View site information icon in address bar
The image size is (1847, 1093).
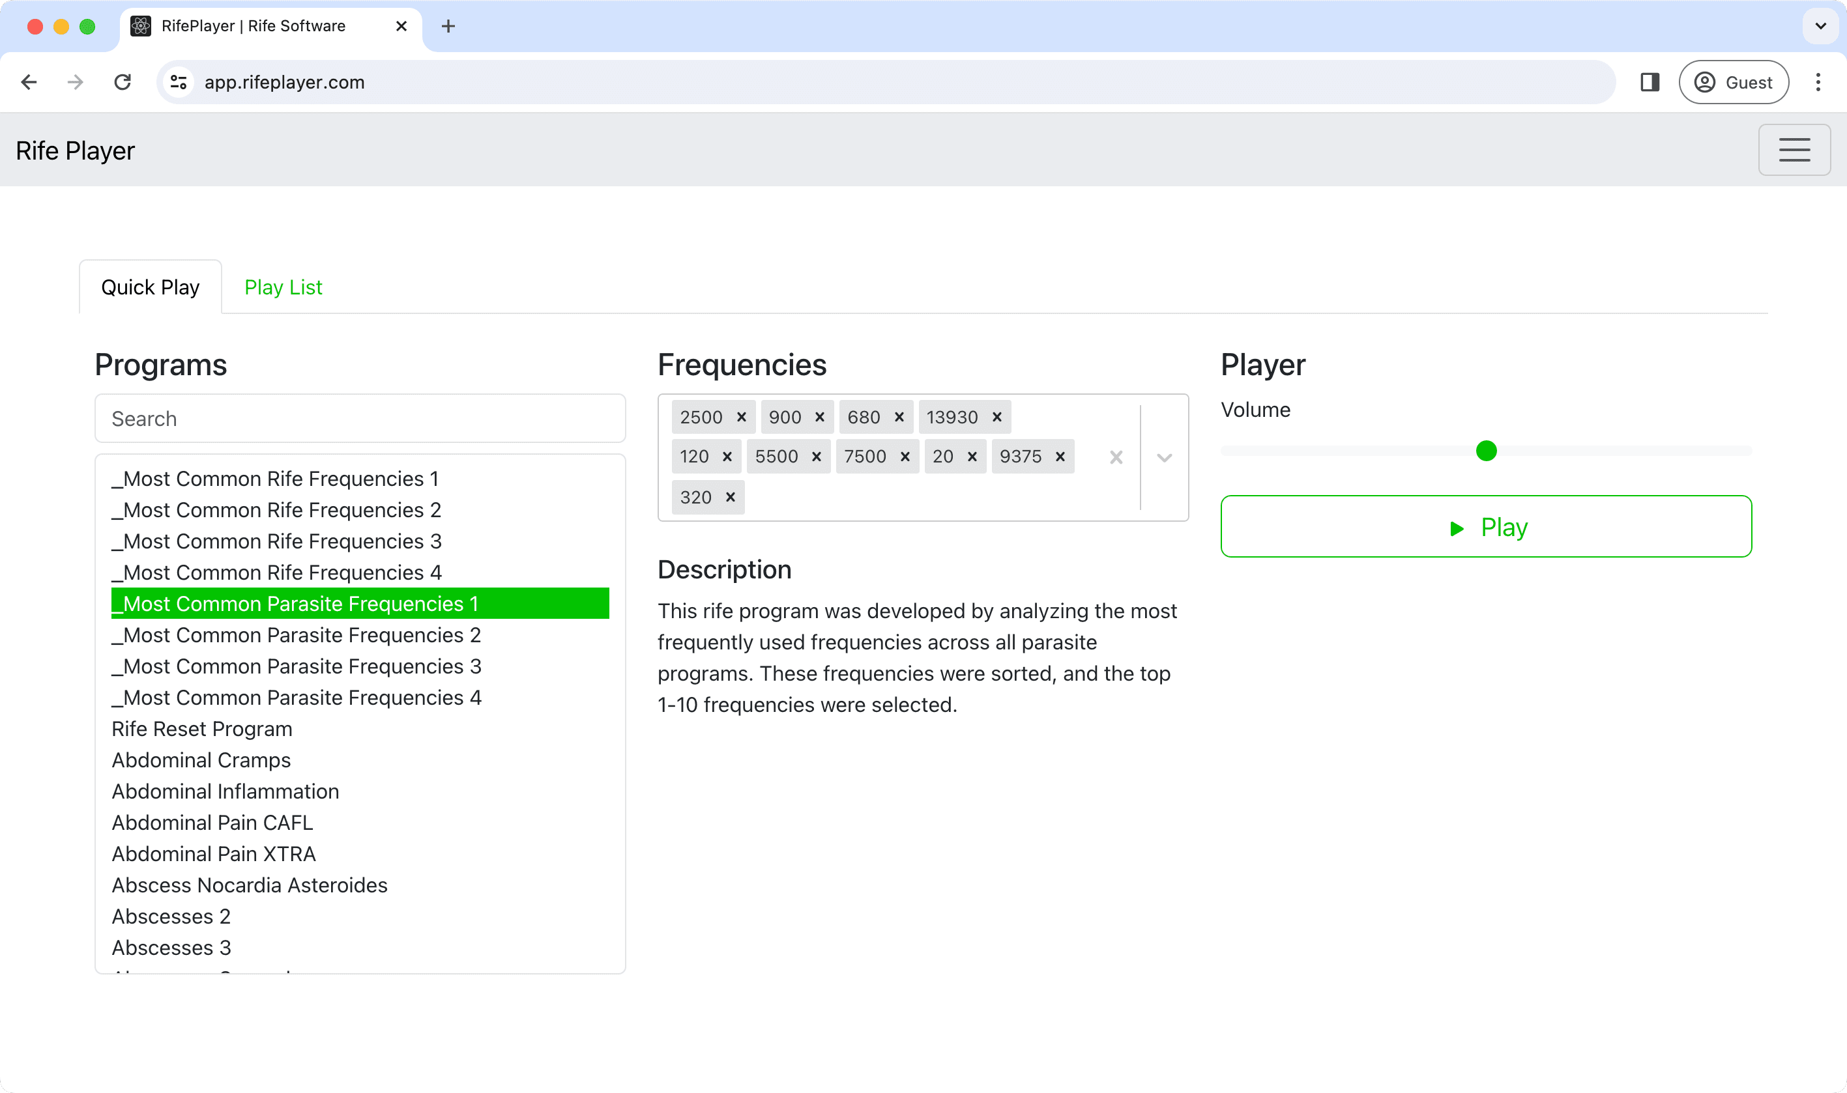(179, 82)
